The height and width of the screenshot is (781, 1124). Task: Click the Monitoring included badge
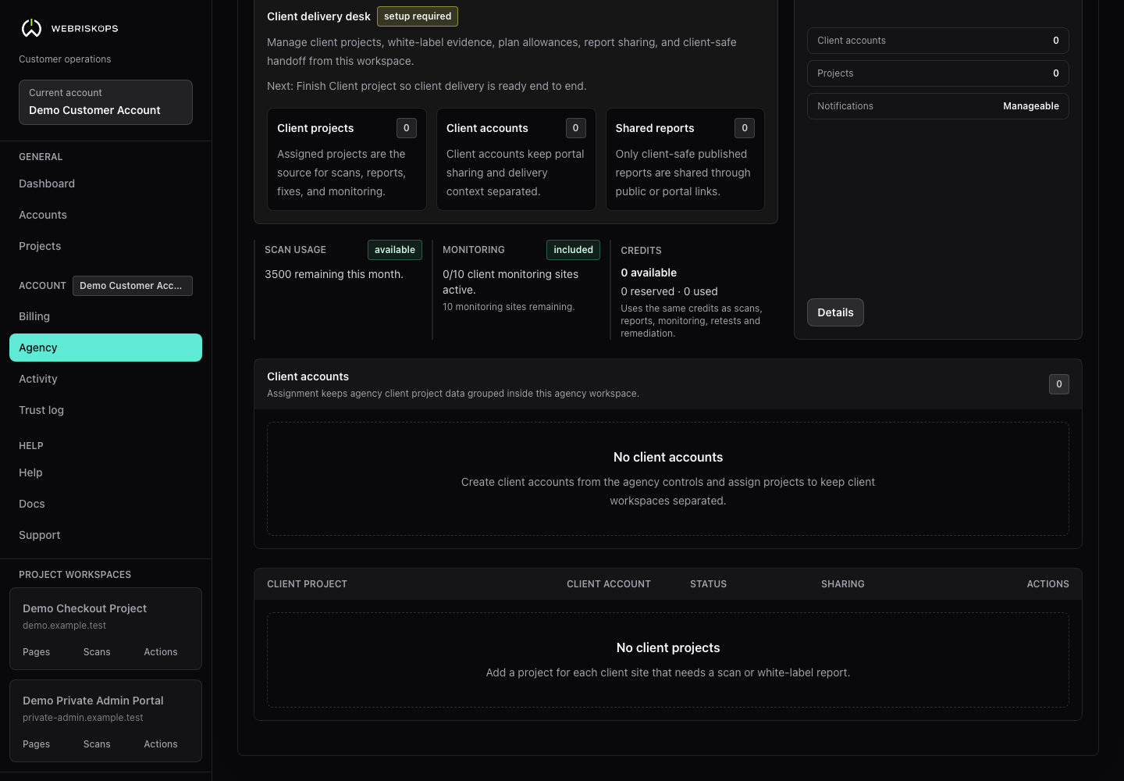[573, 250]
